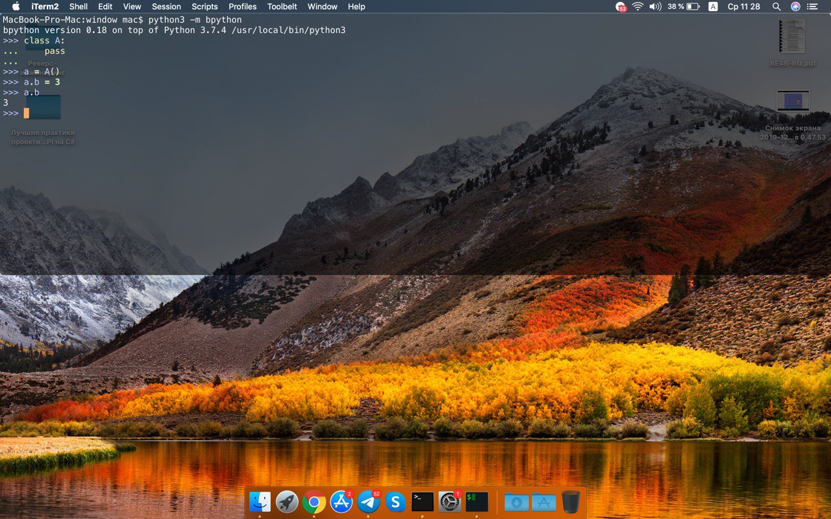Open the Downloads folder stack in Dock
This screenshot has height=519, width=831.
tap(517, 502)
